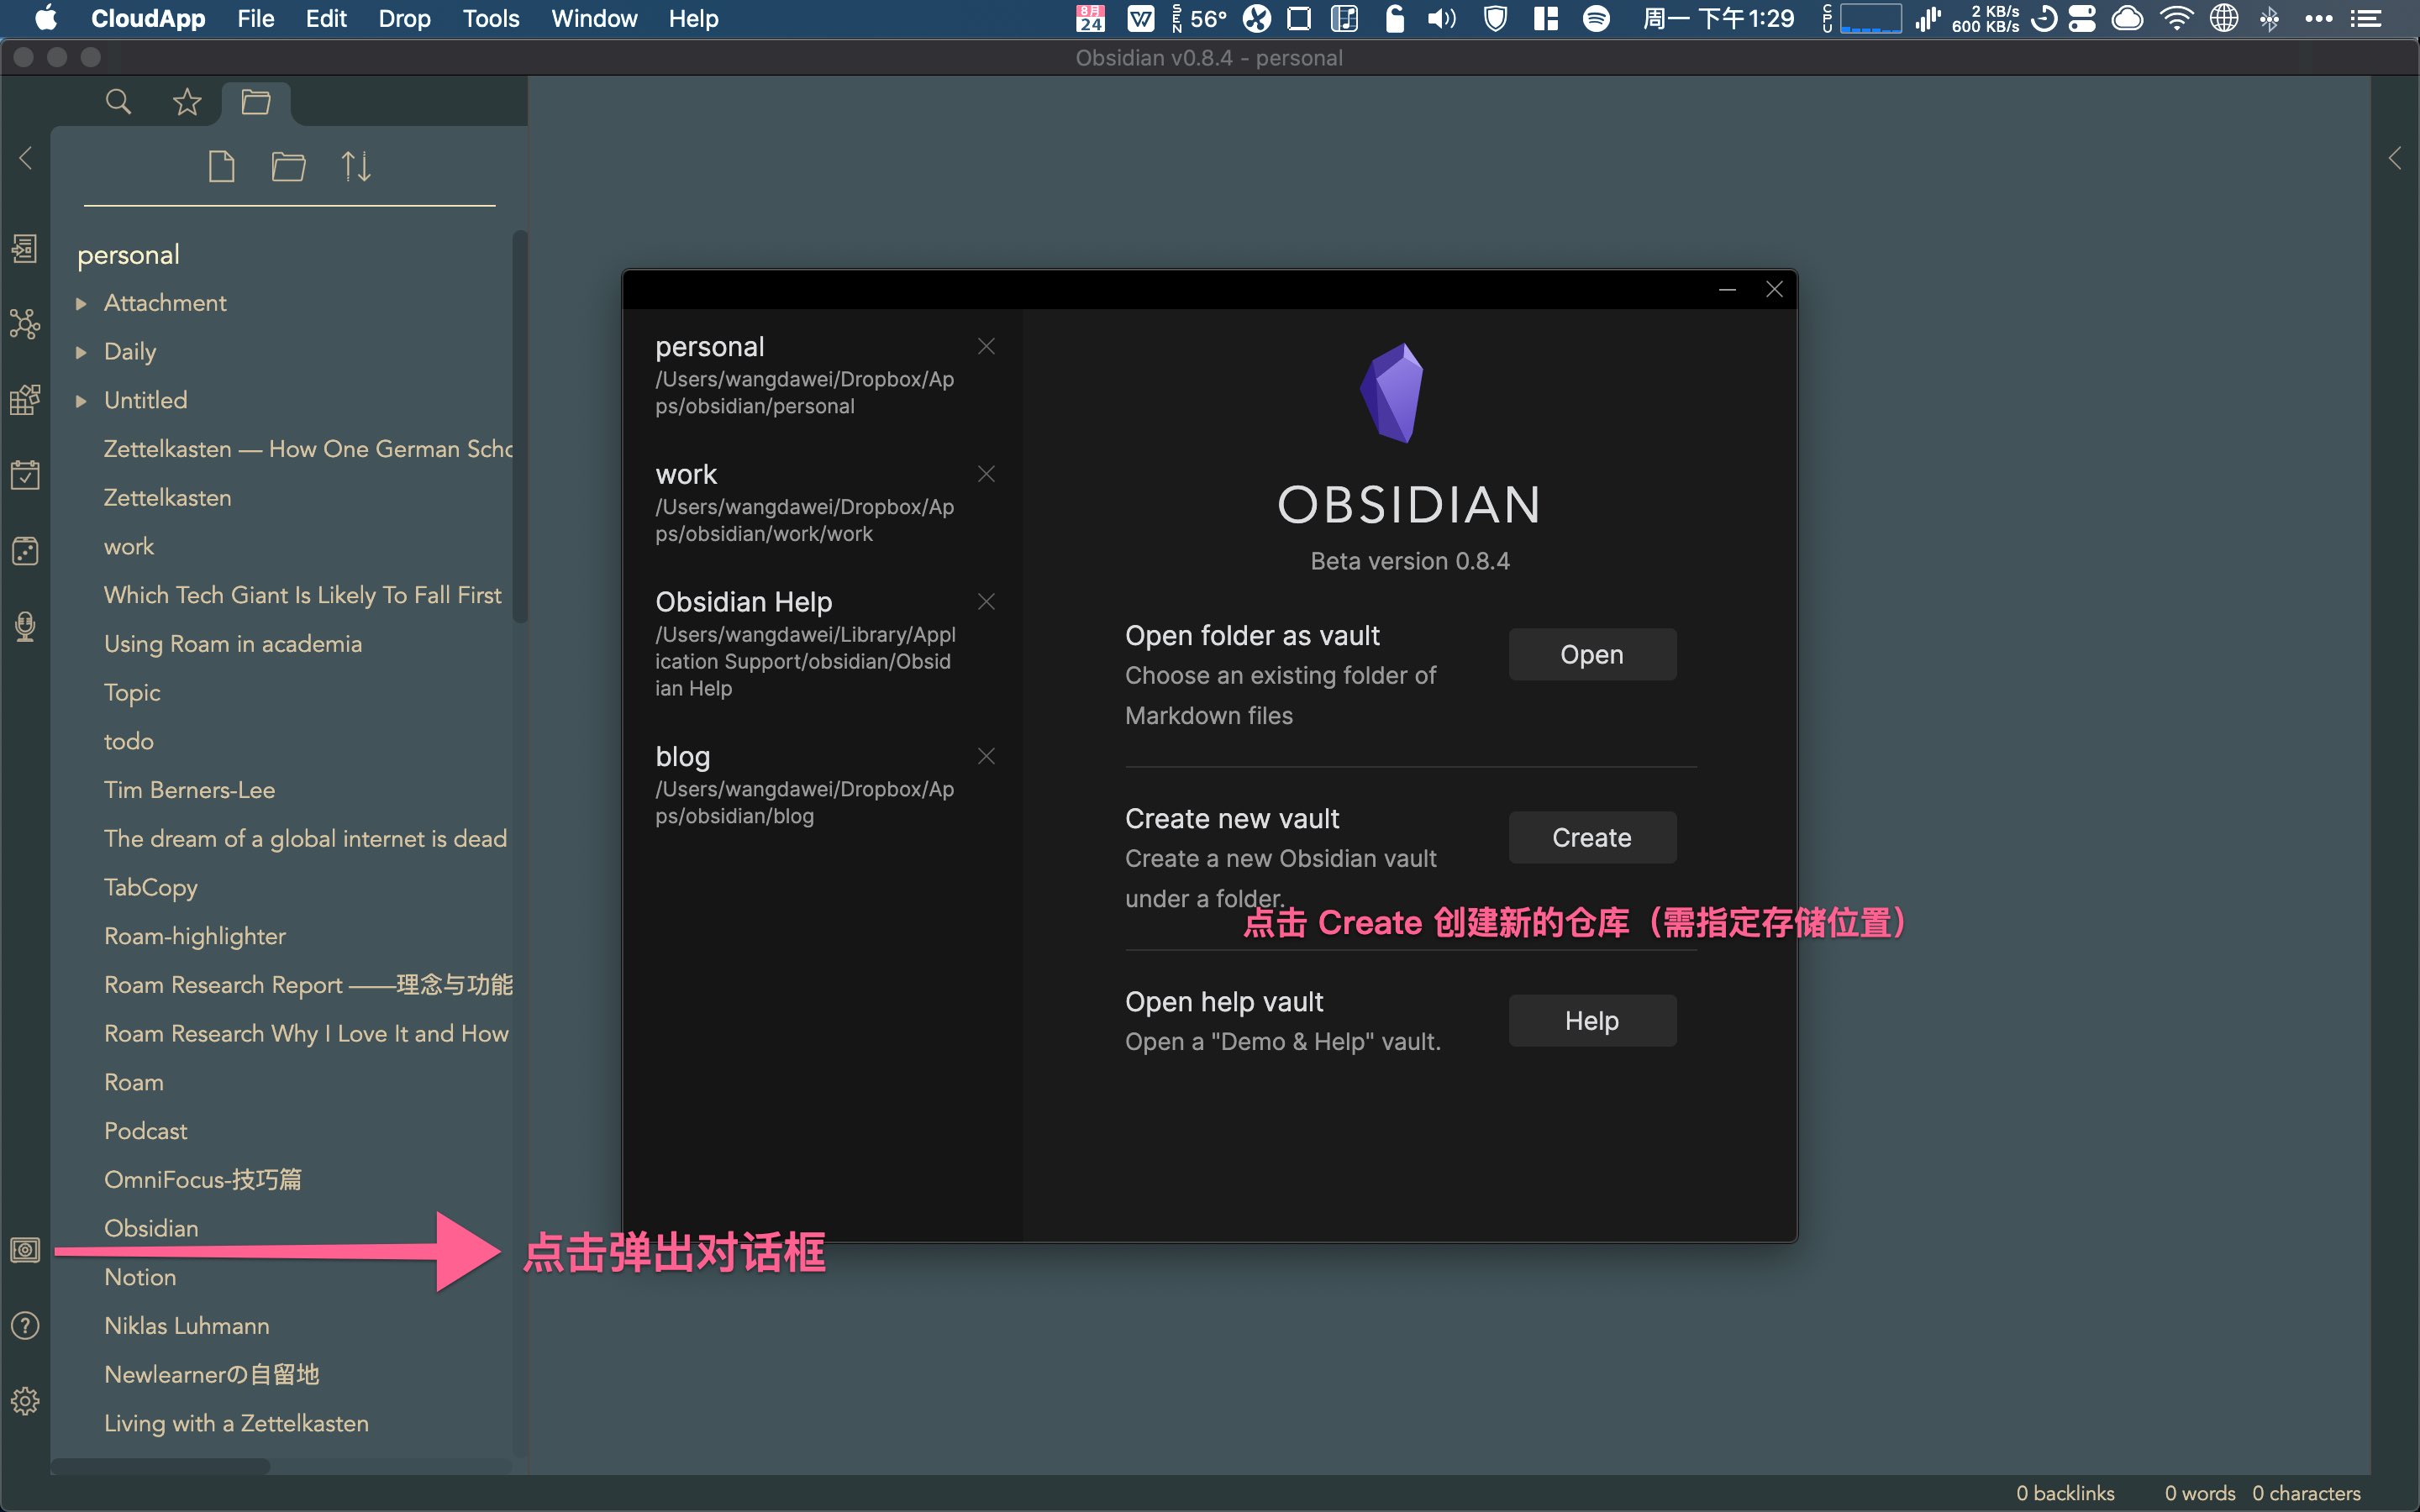This screenshot has width=2420, height=1512.
Task: Open the Tools menu in menu bar
Action: pyautogui.click(x=490, y=19)
